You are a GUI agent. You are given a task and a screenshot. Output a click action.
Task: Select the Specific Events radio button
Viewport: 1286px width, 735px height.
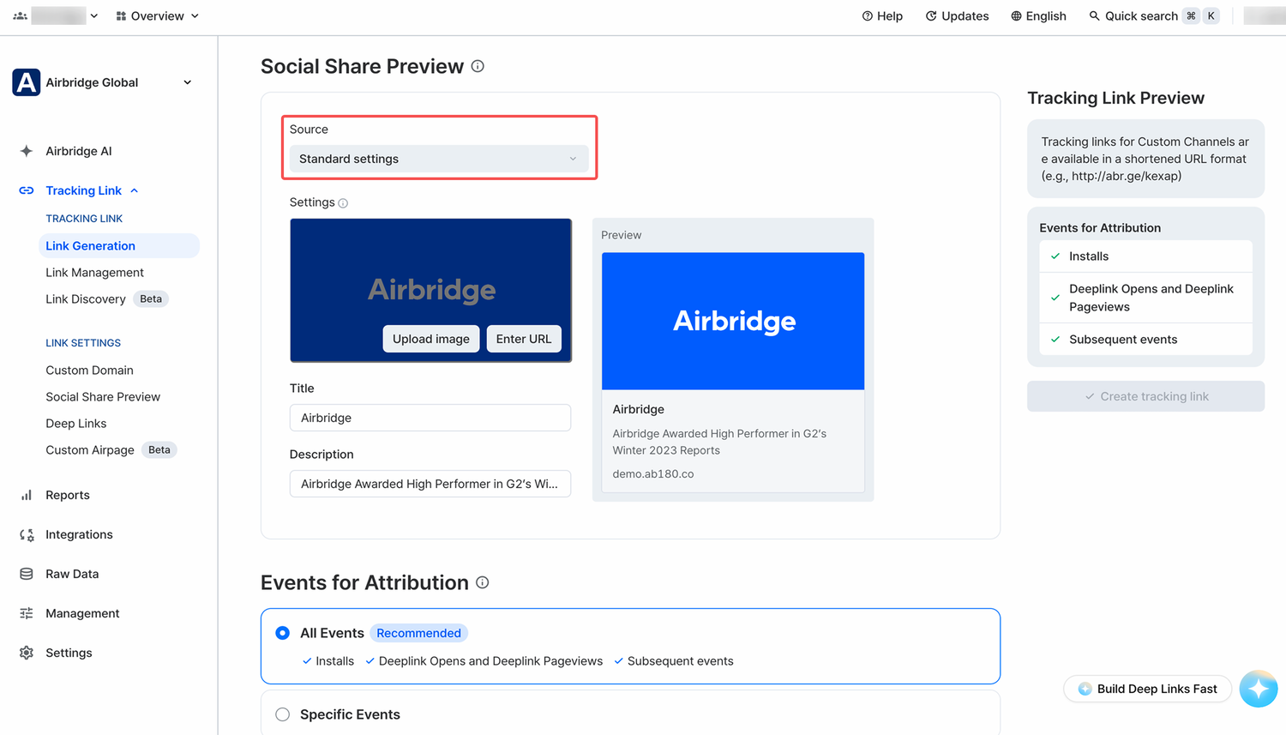(283, 714)
